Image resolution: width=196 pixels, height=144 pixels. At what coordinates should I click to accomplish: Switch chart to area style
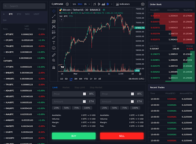[103, 4]
